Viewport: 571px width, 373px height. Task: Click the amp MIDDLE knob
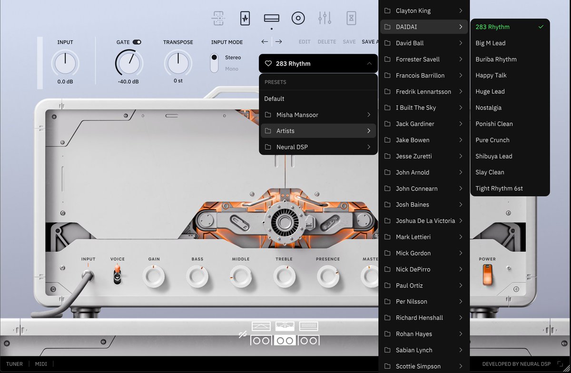tap(241, 276)
